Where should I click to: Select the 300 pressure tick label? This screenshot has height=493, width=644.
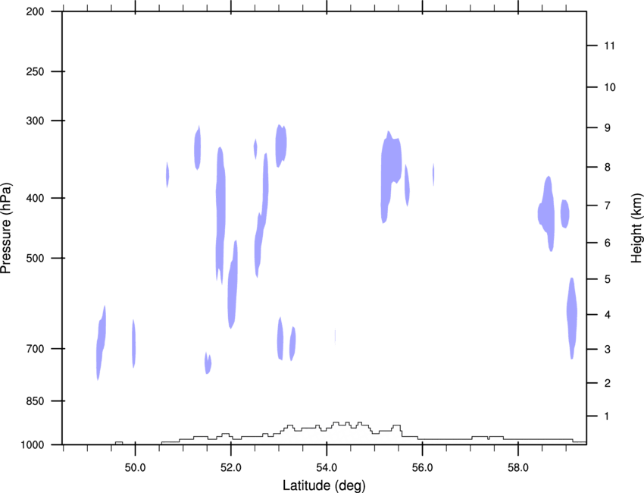click(x=35, y=121)
